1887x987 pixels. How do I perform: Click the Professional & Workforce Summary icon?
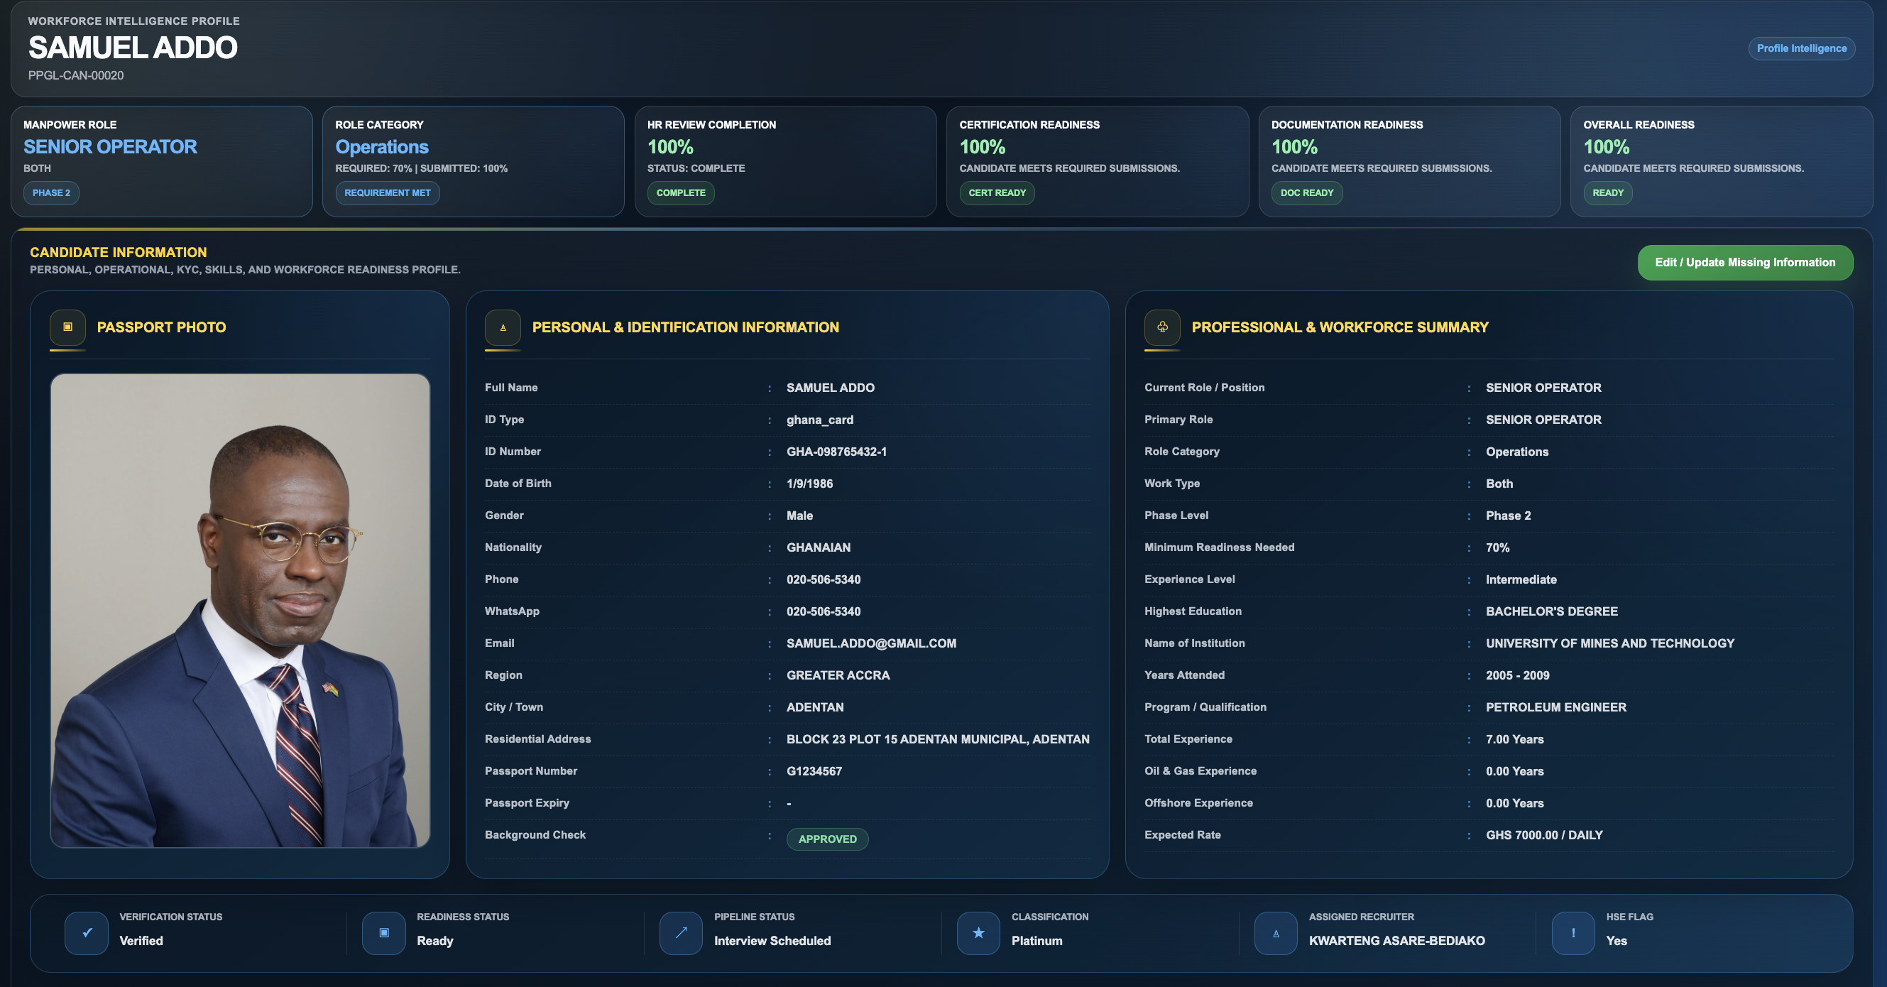coord(1161,327)
